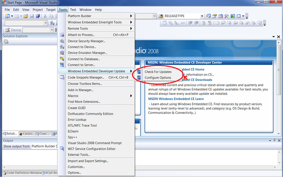Expand the Platform Builder submenu
Screen dimensions: 283x177
[131, 16]
